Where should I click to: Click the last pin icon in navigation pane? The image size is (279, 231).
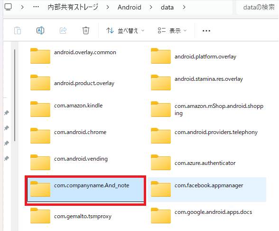[x=7, y=158]
